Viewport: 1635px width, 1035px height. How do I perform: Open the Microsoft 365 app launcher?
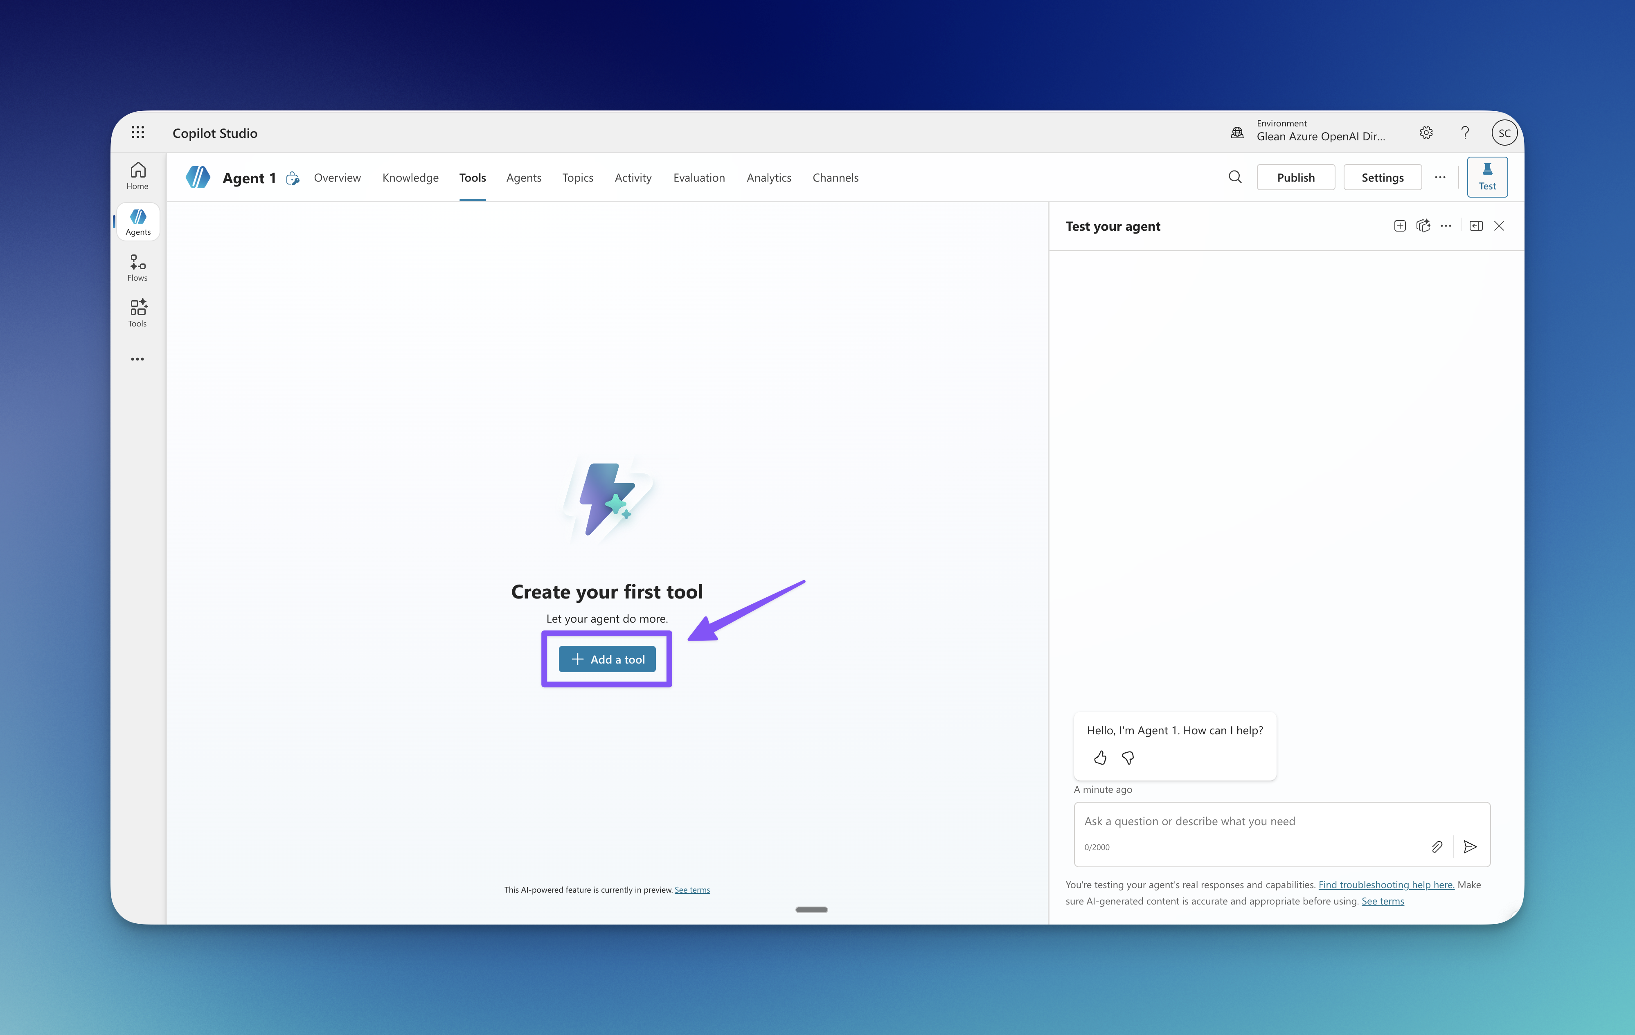(x=138, y=133)
